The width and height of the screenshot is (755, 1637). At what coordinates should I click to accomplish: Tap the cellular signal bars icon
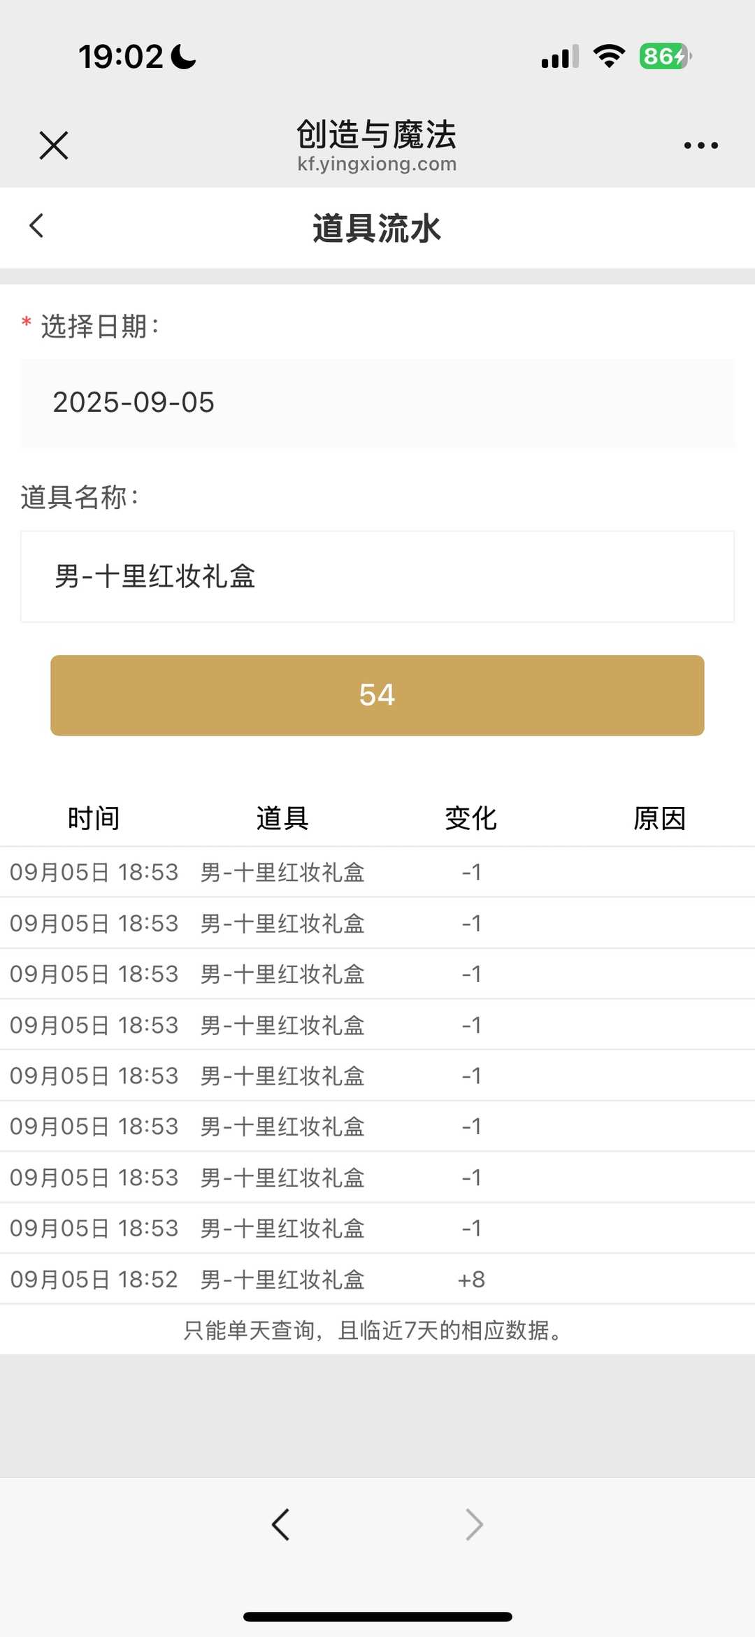click(x=560, y=56)
